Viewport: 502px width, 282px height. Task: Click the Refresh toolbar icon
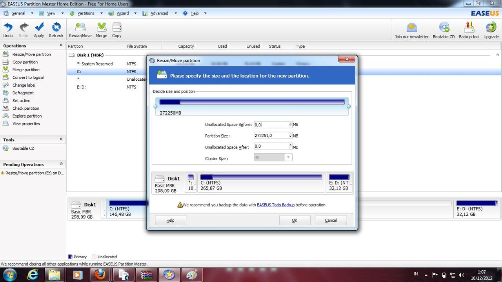click(56, 28)
